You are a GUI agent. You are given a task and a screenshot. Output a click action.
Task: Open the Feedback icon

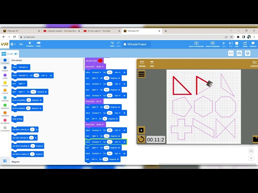tap(253, 44)
